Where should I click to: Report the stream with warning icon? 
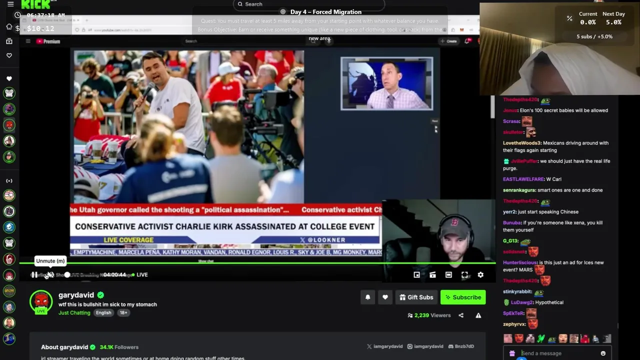click(x=478, y=315)
